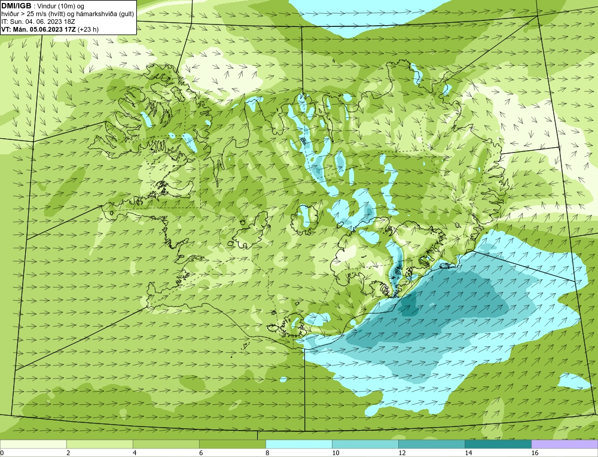Image resolution: width=598 pixels, height=457 pixels.
Task: Click the scale label '14'
Action: pos(468,453)
